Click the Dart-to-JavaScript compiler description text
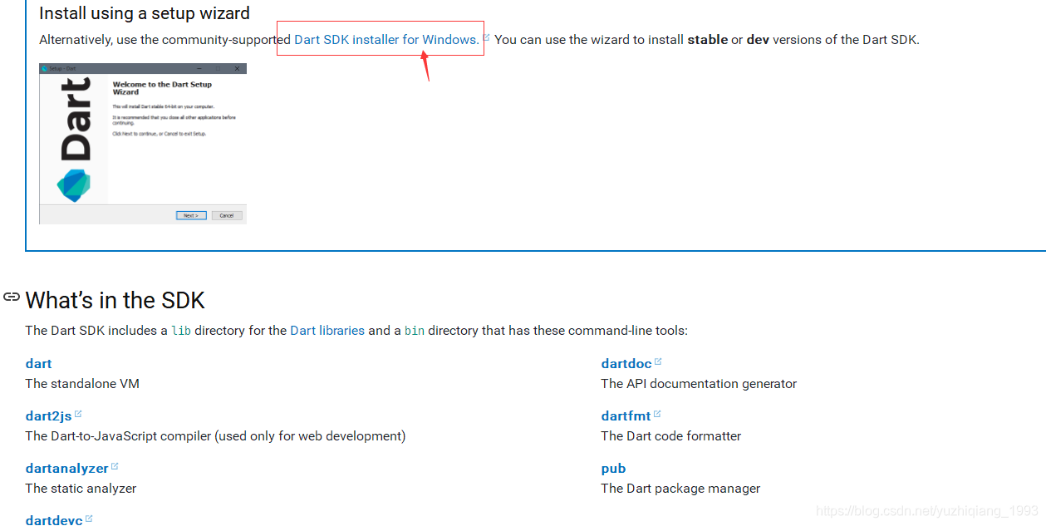 point(215,436)
